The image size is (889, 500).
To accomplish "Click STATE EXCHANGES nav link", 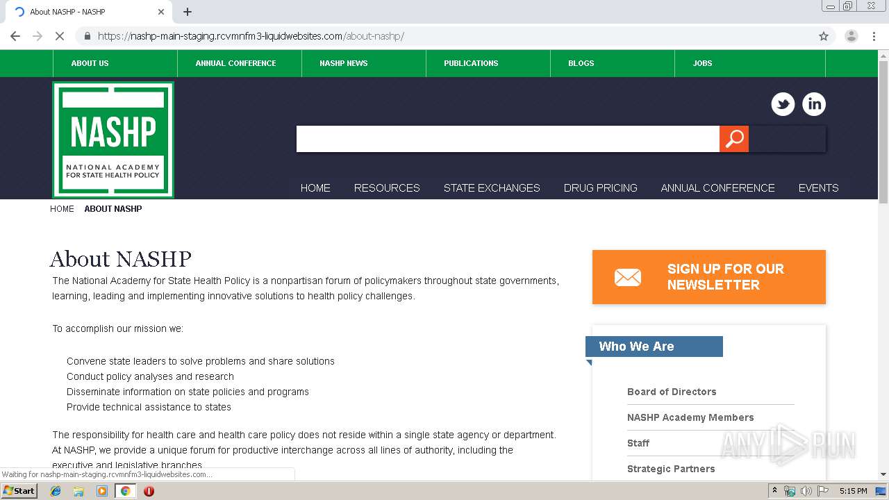I will pyautogui.click(x=492, y=188).
